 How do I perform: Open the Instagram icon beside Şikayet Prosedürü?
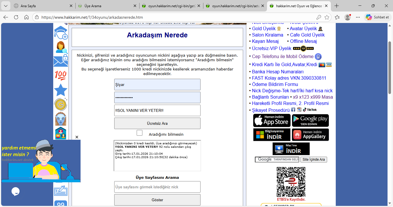[x=299, y=110]
